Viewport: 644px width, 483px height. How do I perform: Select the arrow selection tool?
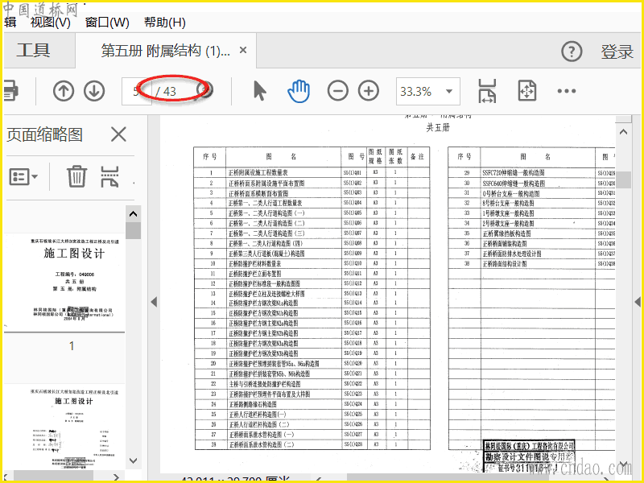(x=259, y=91)
